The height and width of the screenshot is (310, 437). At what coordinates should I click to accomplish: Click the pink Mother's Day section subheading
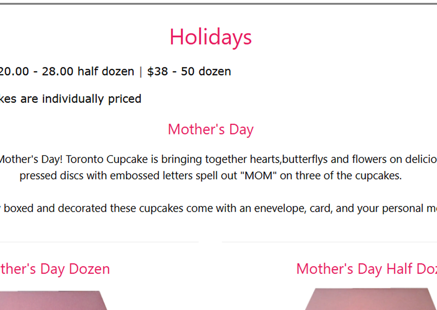tap(210, 129)
